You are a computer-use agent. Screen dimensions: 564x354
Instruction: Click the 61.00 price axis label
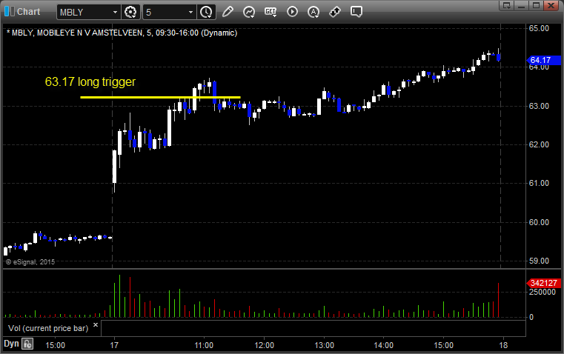pyautogui.click(x=539, y=183)
